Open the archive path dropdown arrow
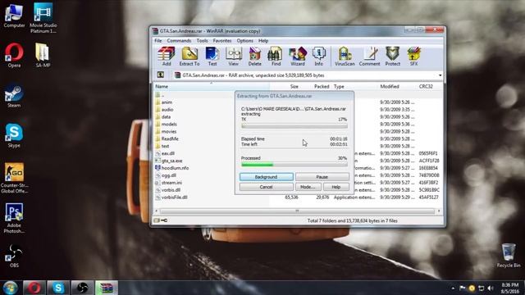 tap(440, 75)
